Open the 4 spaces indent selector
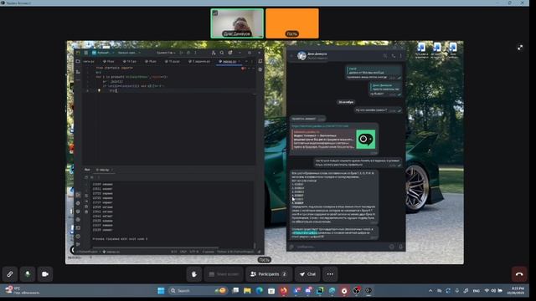 (x=209, y=252)
